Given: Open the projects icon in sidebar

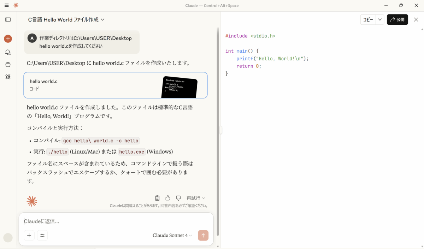Looking at the screenshot, I should [x=8, y=65].
